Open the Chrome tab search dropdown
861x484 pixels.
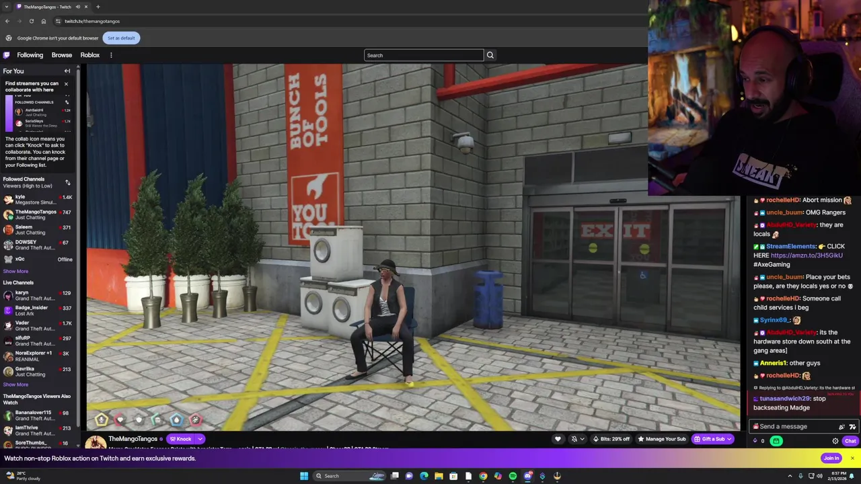[6, 7]
